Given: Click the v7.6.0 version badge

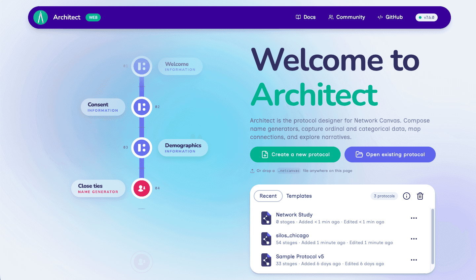Looking at the screenshot, I should click(x=426, y=17).
